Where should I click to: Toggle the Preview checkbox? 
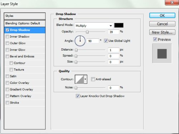tap(155, 39)
